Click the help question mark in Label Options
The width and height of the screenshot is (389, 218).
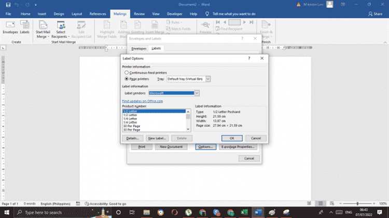[x=249, y=58]
